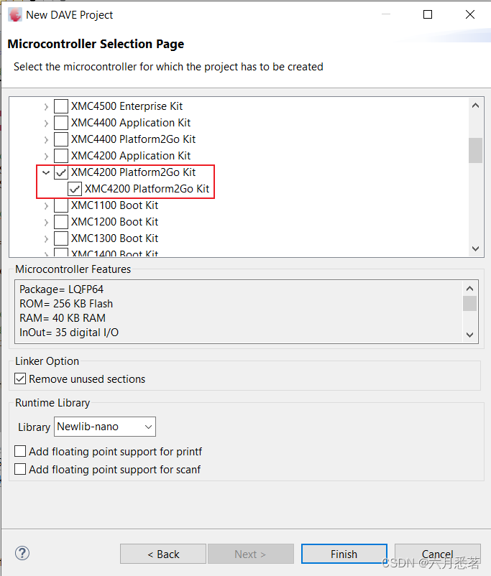Click the 'InOut= 35 digital I/O' line

[x=69, y=333]
